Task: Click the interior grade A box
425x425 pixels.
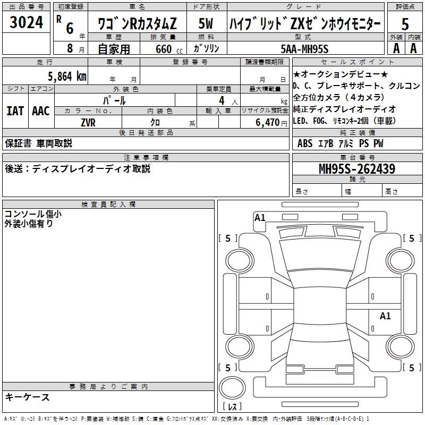Action: [414, 48]
